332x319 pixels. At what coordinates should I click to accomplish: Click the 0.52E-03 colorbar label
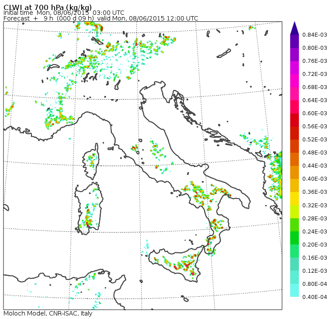(315, 140)
